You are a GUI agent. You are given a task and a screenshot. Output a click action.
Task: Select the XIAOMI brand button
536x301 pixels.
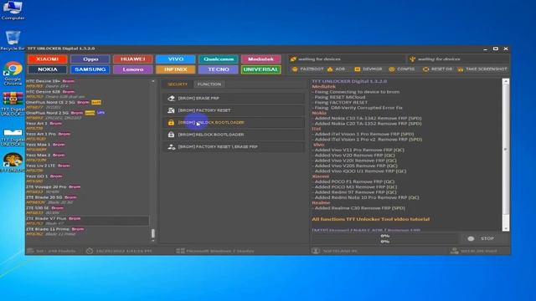pyautogui.click(x=48, y=59)
